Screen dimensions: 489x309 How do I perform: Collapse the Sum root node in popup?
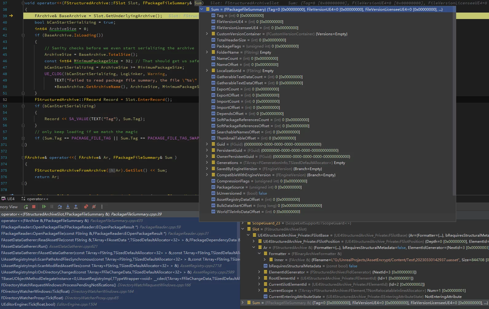coord(202,10)
